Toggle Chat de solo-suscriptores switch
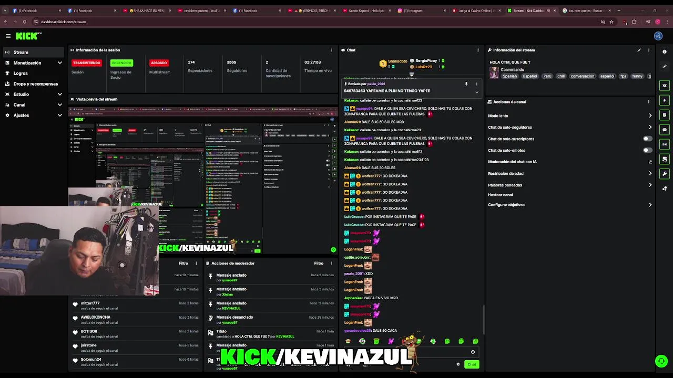Screen dimensions: 673x378 click(648, 139)
